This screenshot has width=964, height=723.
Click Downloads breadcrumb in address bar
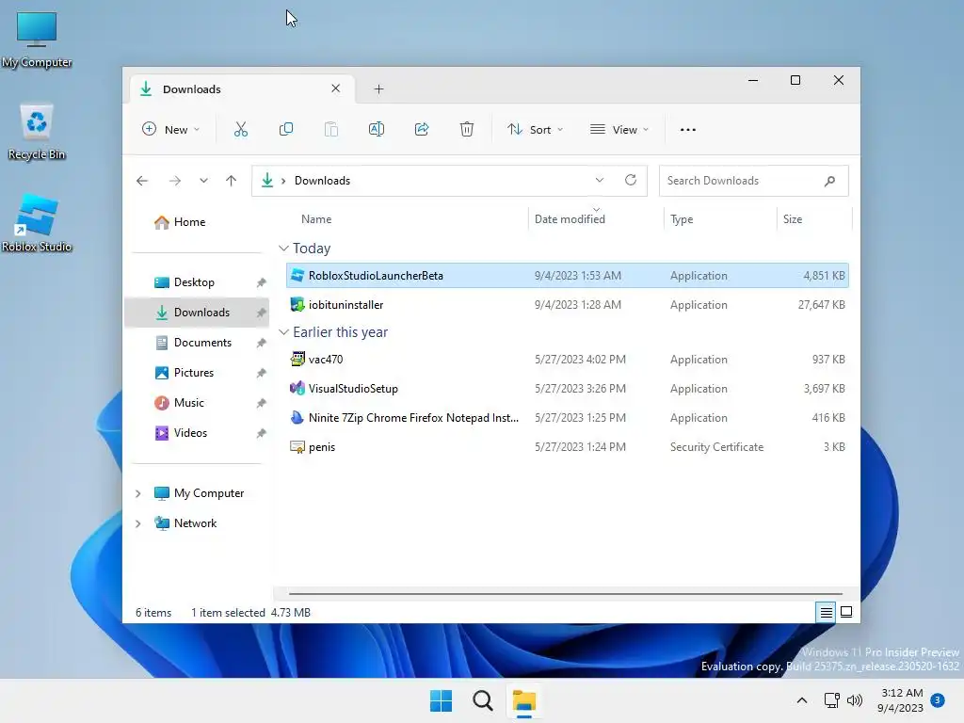322,181
